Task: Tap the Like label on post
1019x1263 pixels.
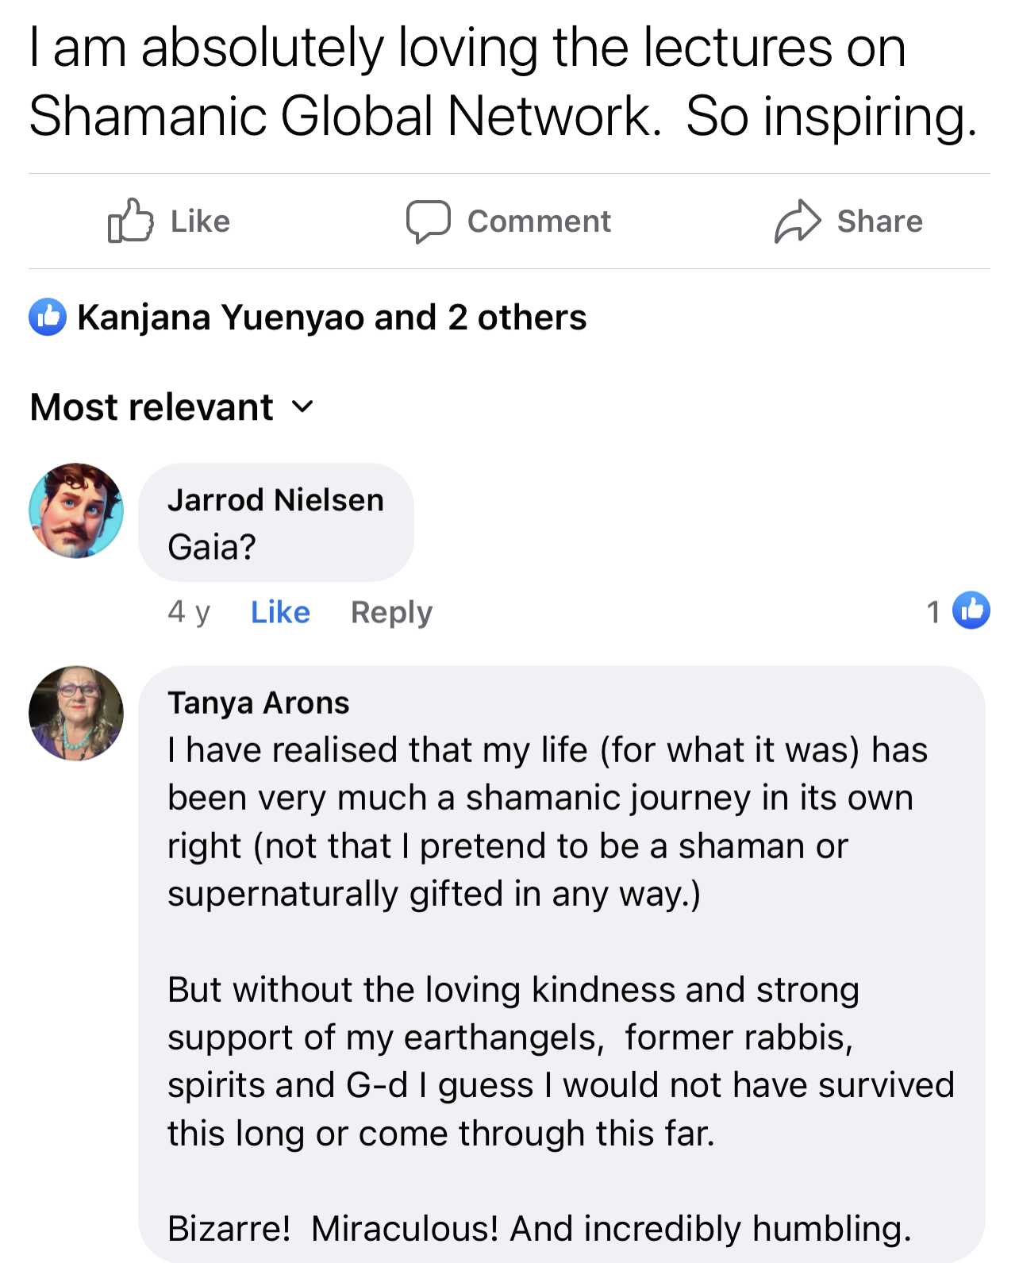Action: (x=201, y=221)
